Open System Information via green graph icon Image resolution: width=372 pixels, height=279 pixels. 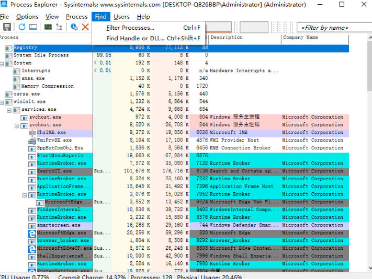point(48,27)
